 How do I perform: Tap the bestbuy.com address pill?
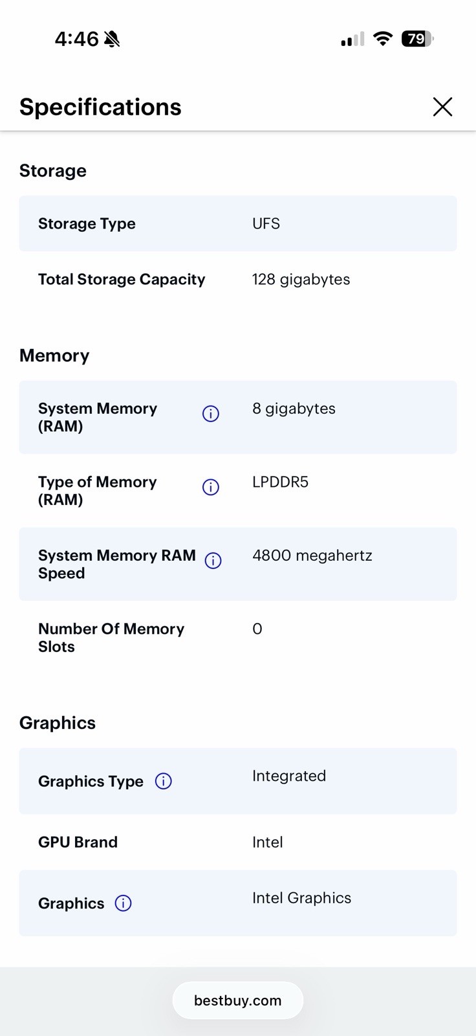point(238,1000)
